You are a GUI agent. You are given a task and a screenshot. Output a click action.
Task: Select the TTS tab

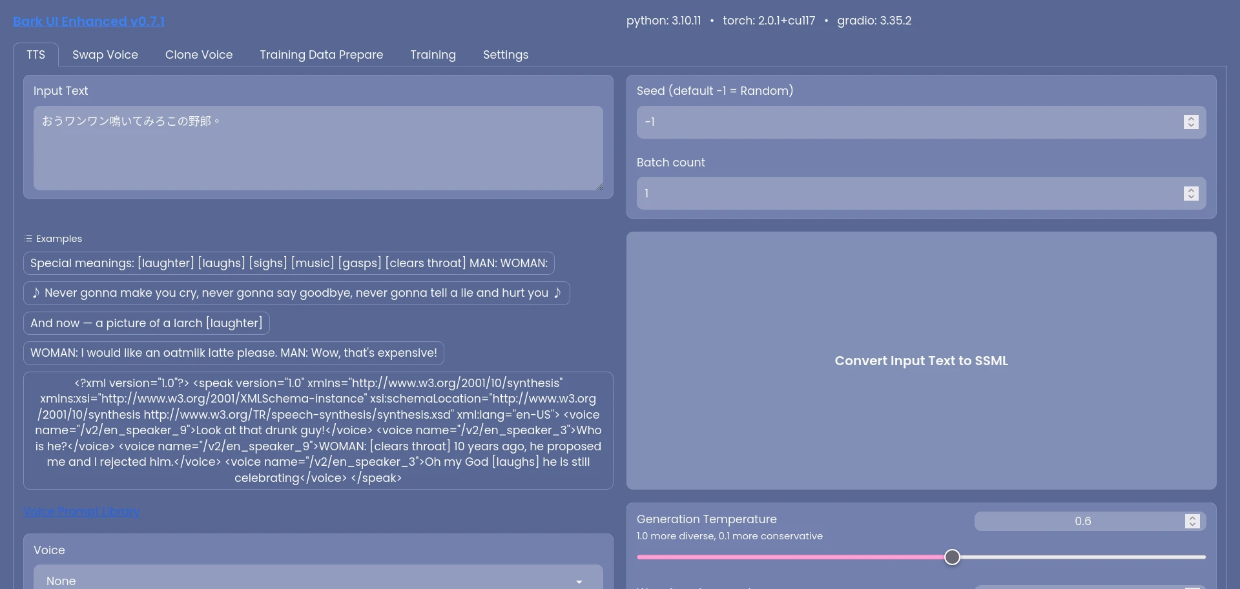pyautogui.click(x=36, y=55)
